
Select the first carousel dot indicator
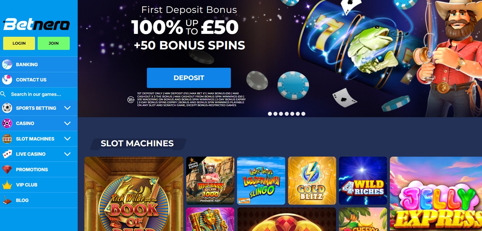point(270,114)
